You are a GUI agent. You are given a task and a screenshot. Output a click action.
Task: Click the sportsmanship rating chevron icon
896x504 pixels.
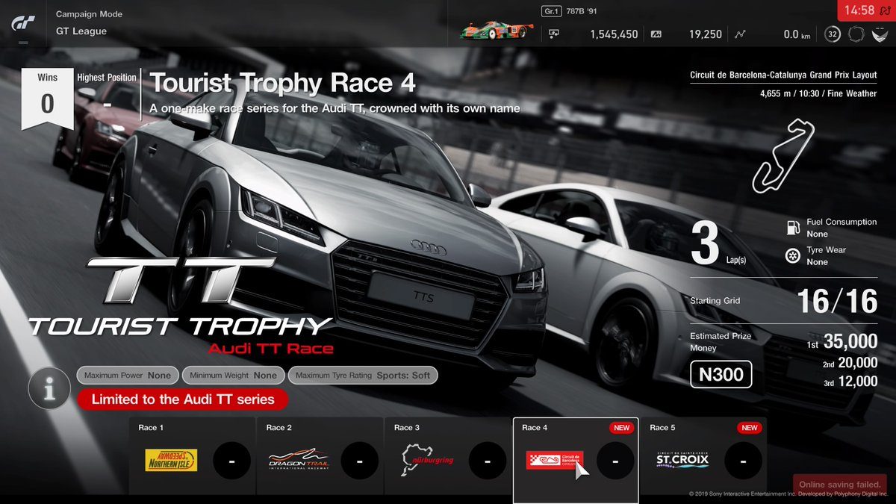pyautogui.click(x=879, y=34)
